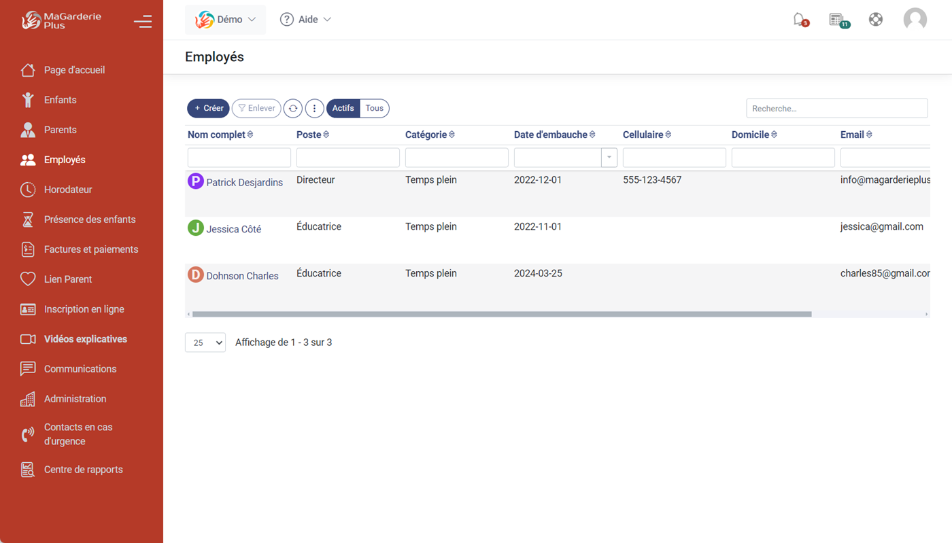Sort by Date d'embauche column
Image resolution: width=952 pixels, height=543 pixels.
tap(555, 135)
